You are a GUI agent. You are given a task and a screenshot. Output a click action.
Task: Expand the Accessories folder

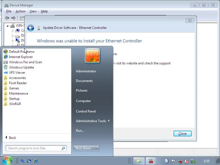[17, 78]
